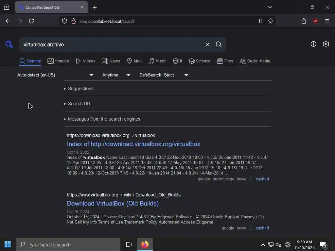Open the network status tray icon
Screen dimensions: 335x251
[271, 244]
